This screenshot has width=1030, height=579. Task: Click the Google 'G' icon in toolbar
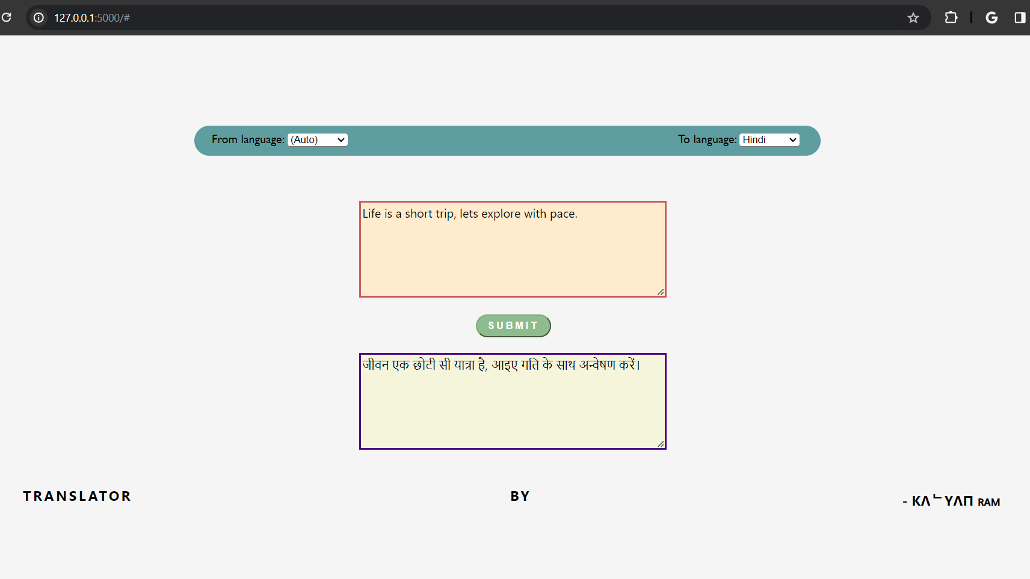(x=991, y=17)
